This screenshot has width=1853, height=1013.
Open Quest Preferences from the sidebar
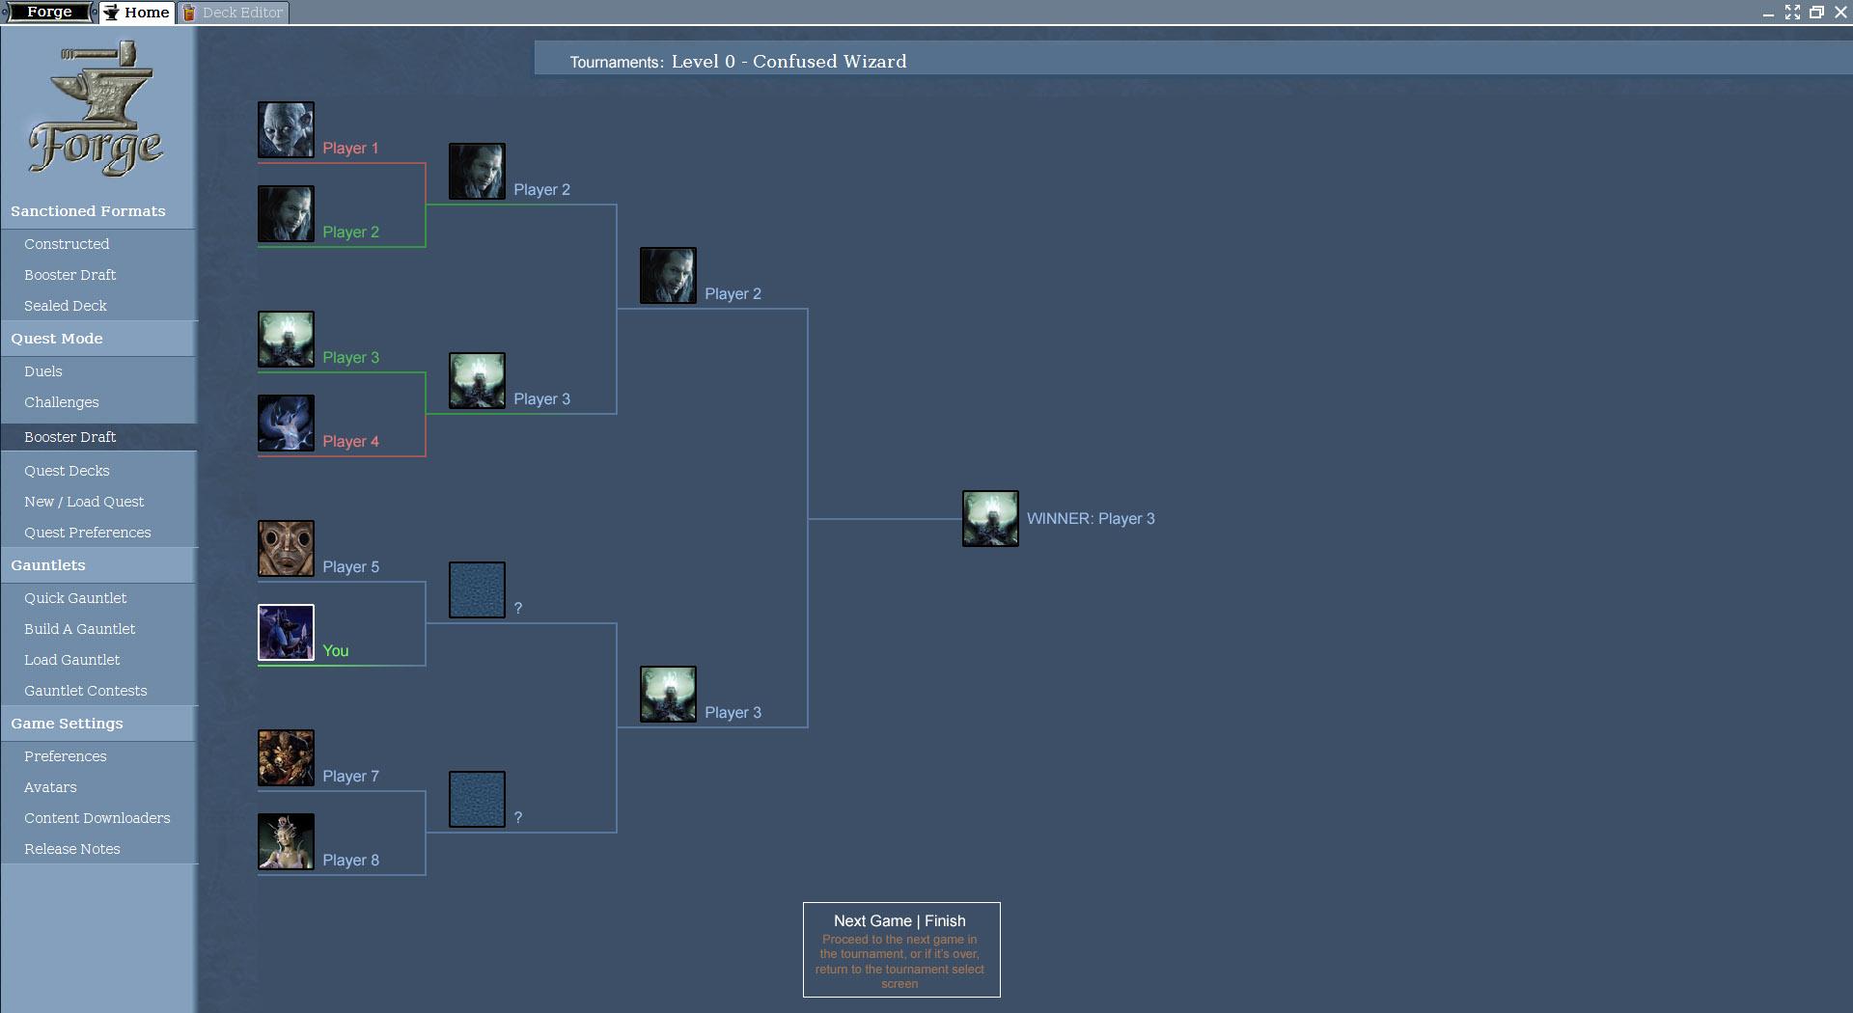[87, 533]
